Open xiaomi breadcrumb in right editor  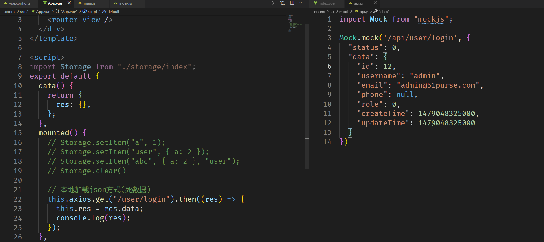pyautogui.click(x=319, y=12)
